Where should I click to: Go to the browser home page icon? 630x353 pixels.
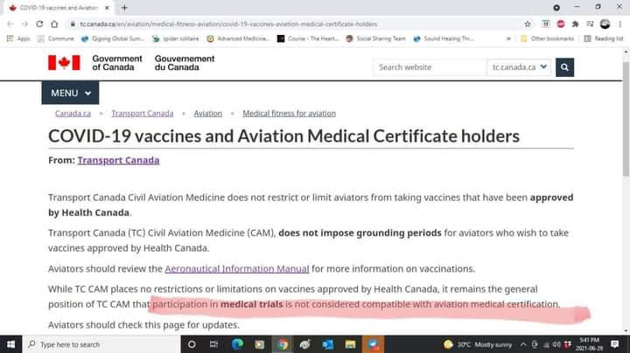pyautogui.click(x=54, y=24)
